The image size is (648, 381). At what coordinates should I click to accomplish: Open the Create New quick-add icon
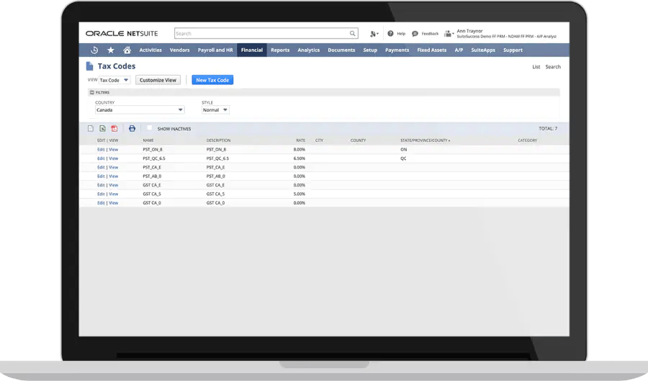[374, 34]
